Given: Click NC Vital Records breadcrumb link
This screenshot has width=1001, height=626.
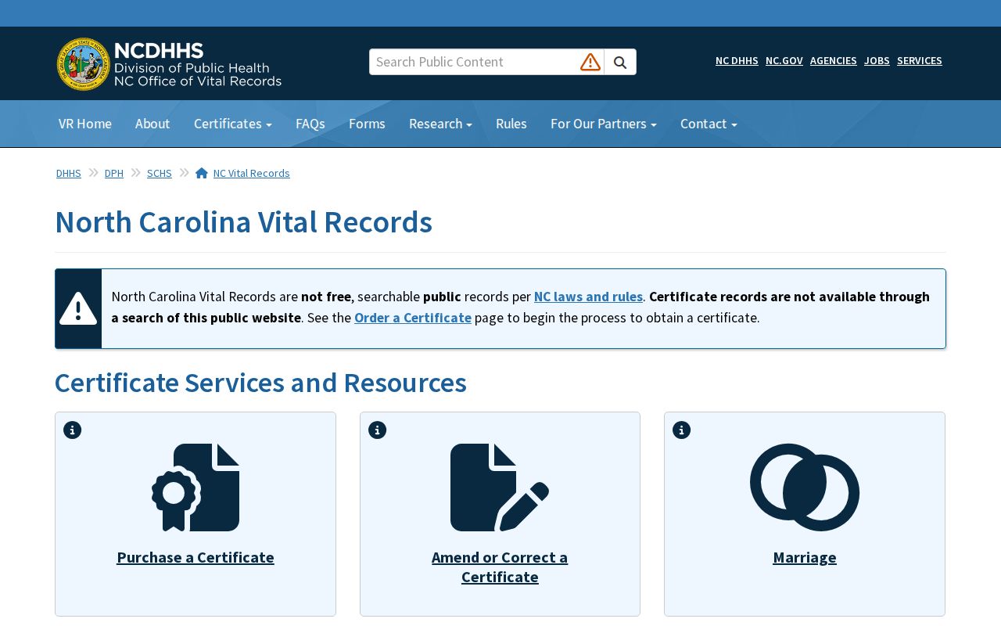Looking at the screenshot, I should point(252,174).
